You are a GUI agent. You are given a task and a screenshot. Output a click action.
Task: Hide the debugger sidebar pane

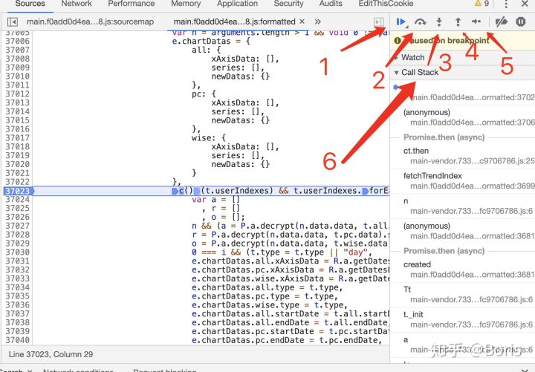379,22
